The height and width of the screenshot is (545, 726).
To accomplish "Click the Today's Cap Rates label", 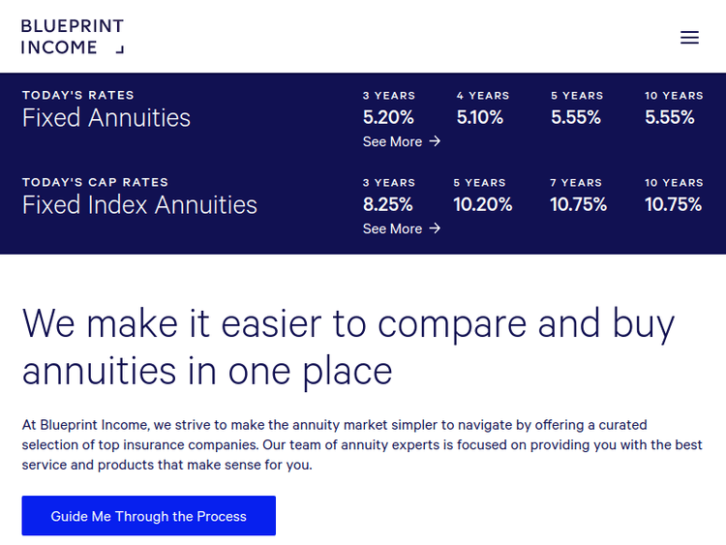I will 95,182.
